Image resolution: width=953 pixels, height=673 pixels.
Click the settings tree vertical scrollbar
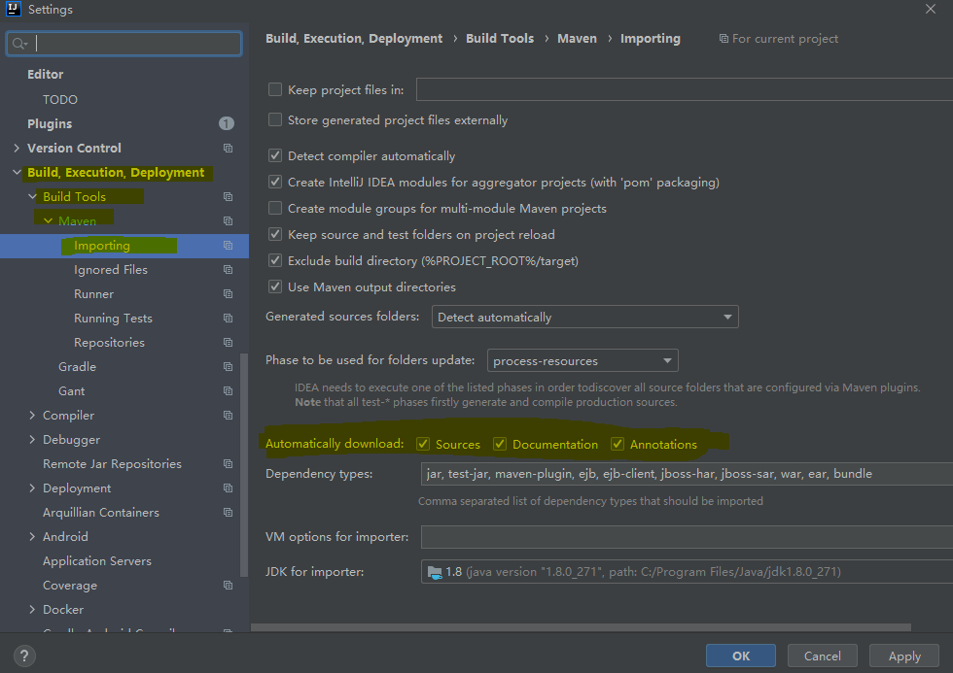tap(244, 465)
